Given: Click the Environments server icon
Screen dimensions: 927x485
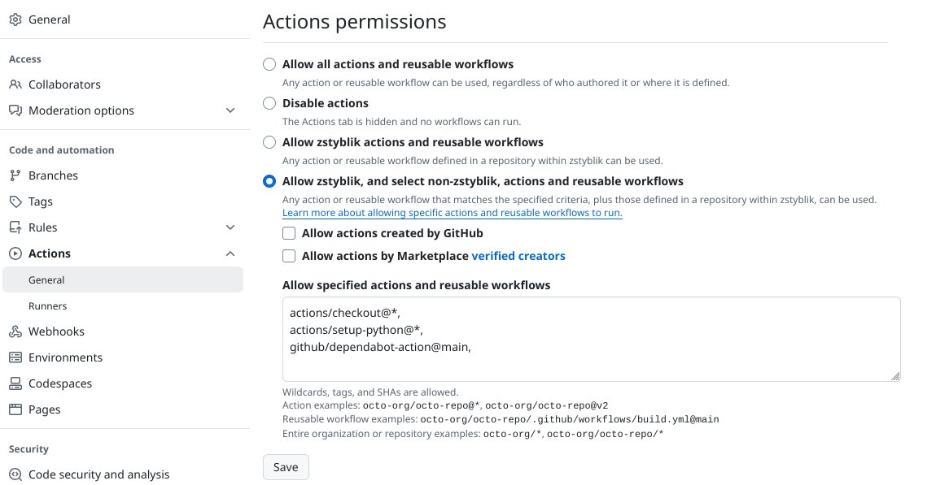Looking at the screenshot, I should tap(15, 357).
